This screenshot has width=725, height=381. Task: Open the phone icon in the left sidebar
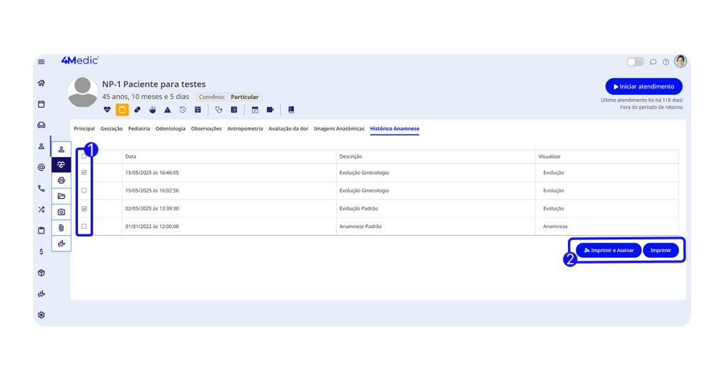pyautogui.click(x=41, y=188)
